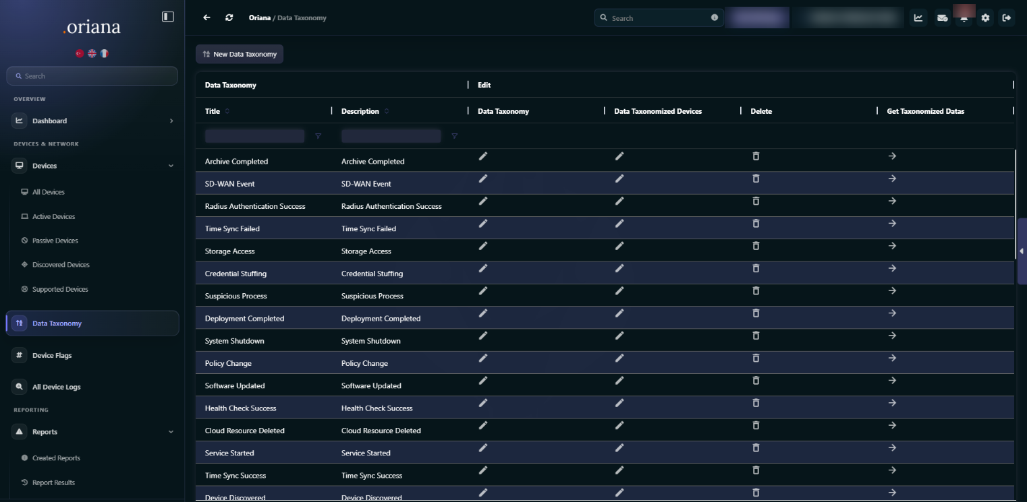Select Data Taxonomy in the sidebar

tap(92, 323)
